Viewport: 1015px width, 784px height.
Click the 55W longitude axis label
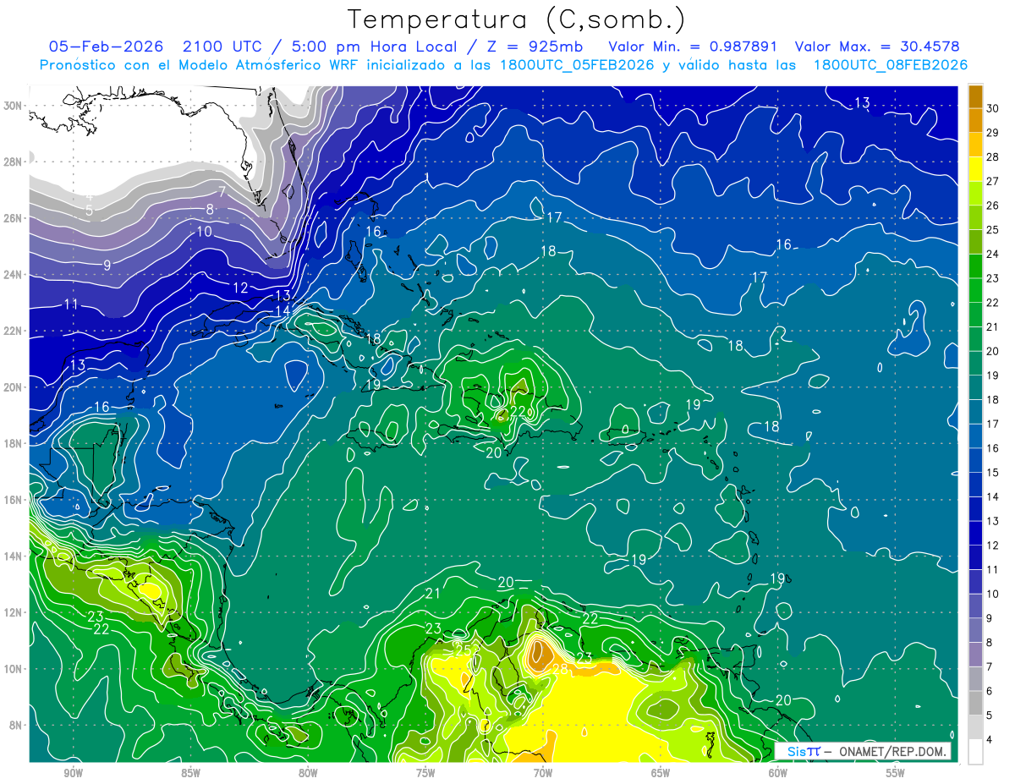(x=896, y=773)
